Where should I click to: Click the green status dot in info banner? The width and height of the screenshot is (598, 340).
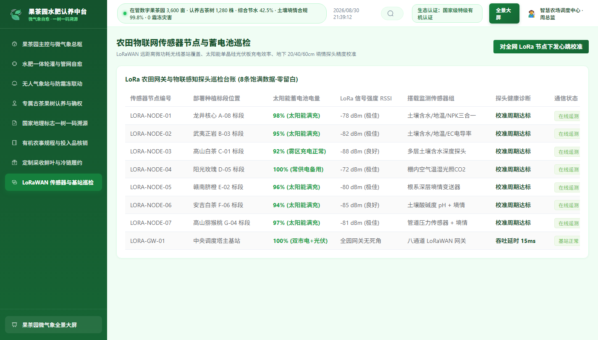coord(125,13)
